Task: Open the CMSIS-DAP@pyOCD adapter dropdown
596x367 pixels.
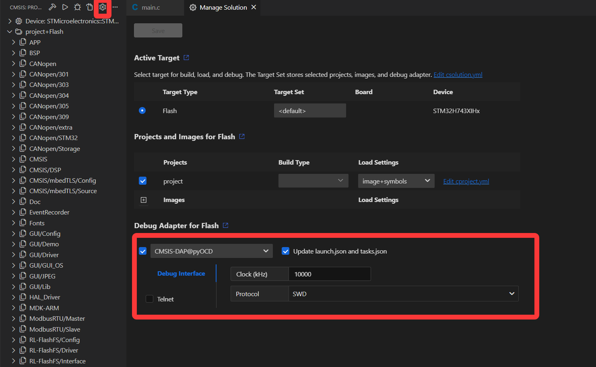Action: (211, 251)
